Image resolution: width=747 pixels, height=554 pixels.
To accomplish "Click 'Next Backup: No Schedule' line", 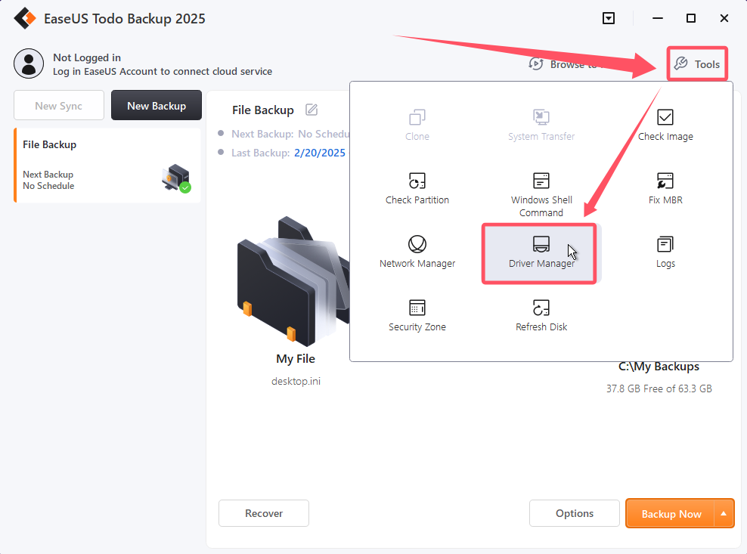I will point(290,134).
